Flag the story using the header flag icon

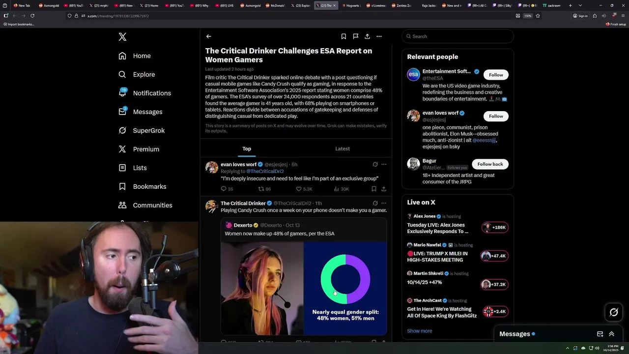355,36
